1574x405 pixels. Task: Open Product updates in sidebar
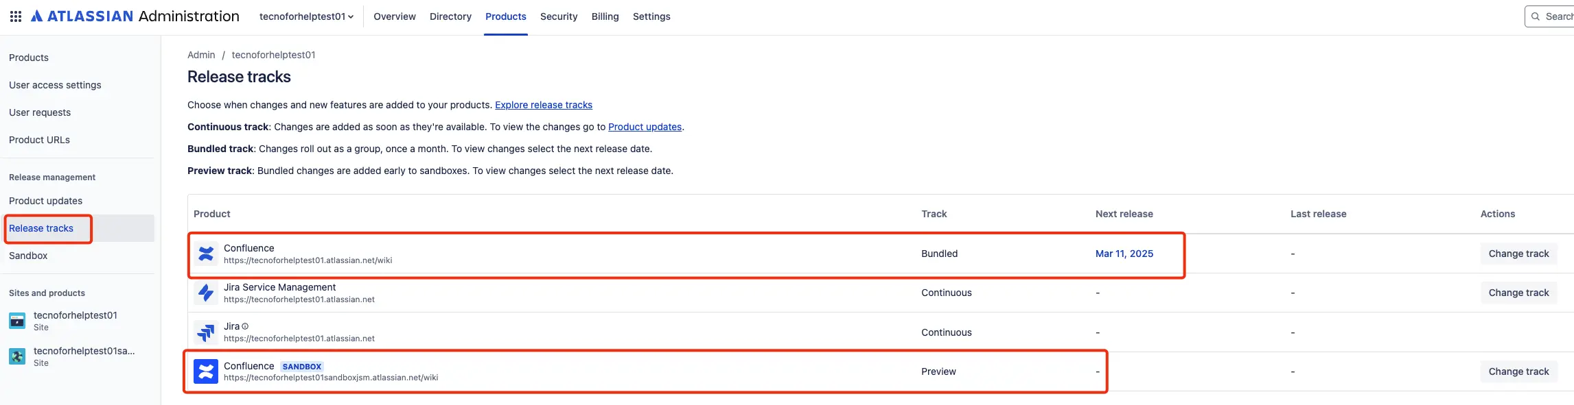tap(45, 201)
